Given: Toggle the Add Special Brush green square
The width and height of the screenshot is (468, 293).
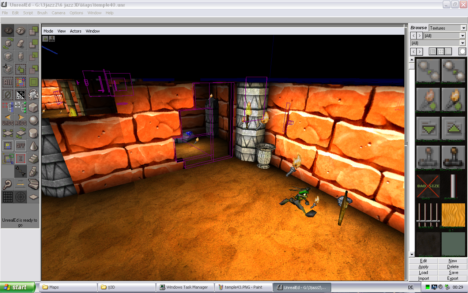Looking at the screenshot, I should pos(33,82).
